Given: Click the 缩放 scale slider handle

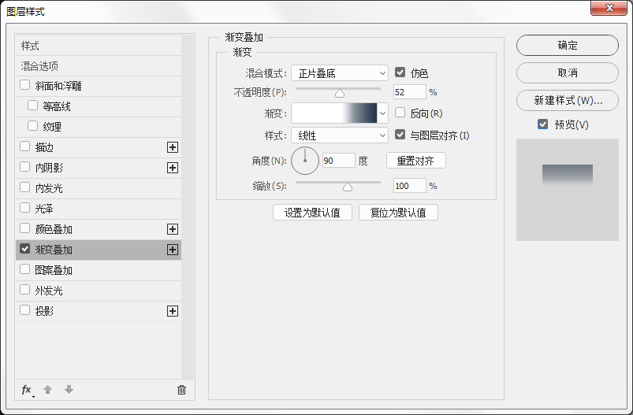Looking at the screenshot, I should [x=348, y=187].
